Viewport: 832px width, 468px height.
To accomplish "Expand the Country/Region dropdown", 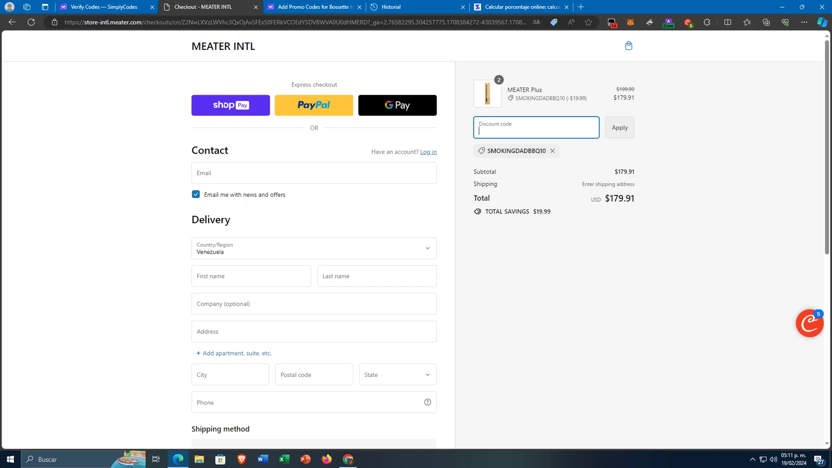I will [314, 248].
